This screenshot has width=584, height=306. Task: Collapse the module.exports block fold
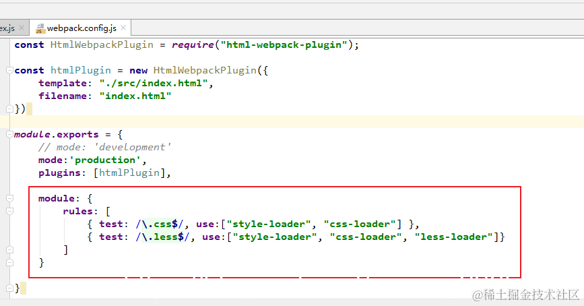tap(9, 134)
